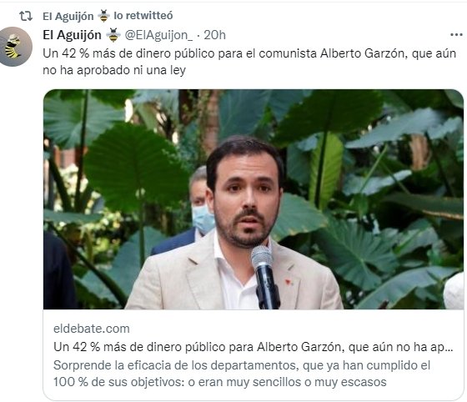
Task: Click the card line '100 % de sus objetivos'
Action: pos(220,382)
